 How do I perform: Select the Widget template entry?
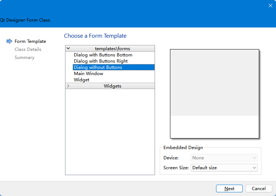pyautogui.click(x=82, y=80)
